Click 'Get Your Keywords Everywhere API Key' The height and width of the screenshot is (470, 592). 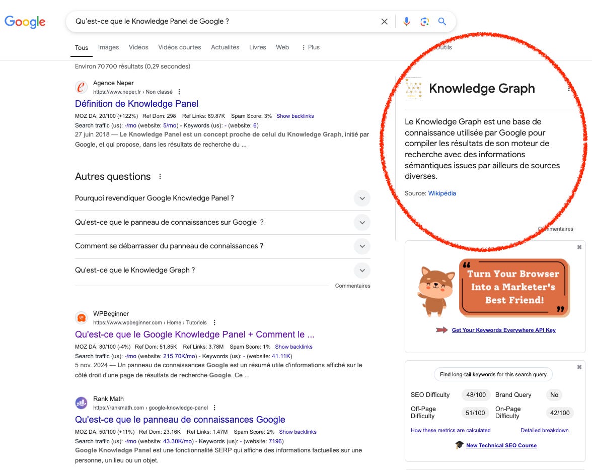pyautogui.click(x=503, y=330)
